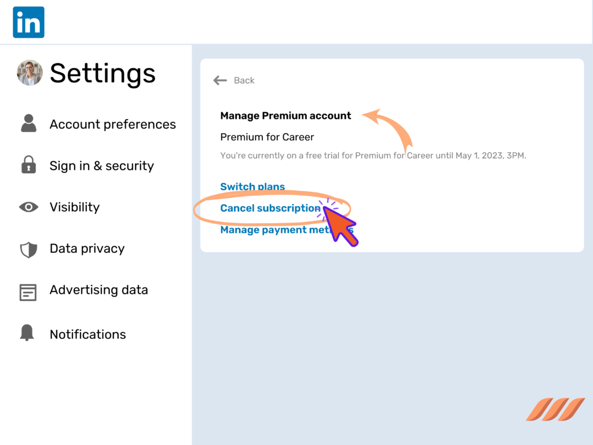Select the Account preferences person icon

click(28, 123)
